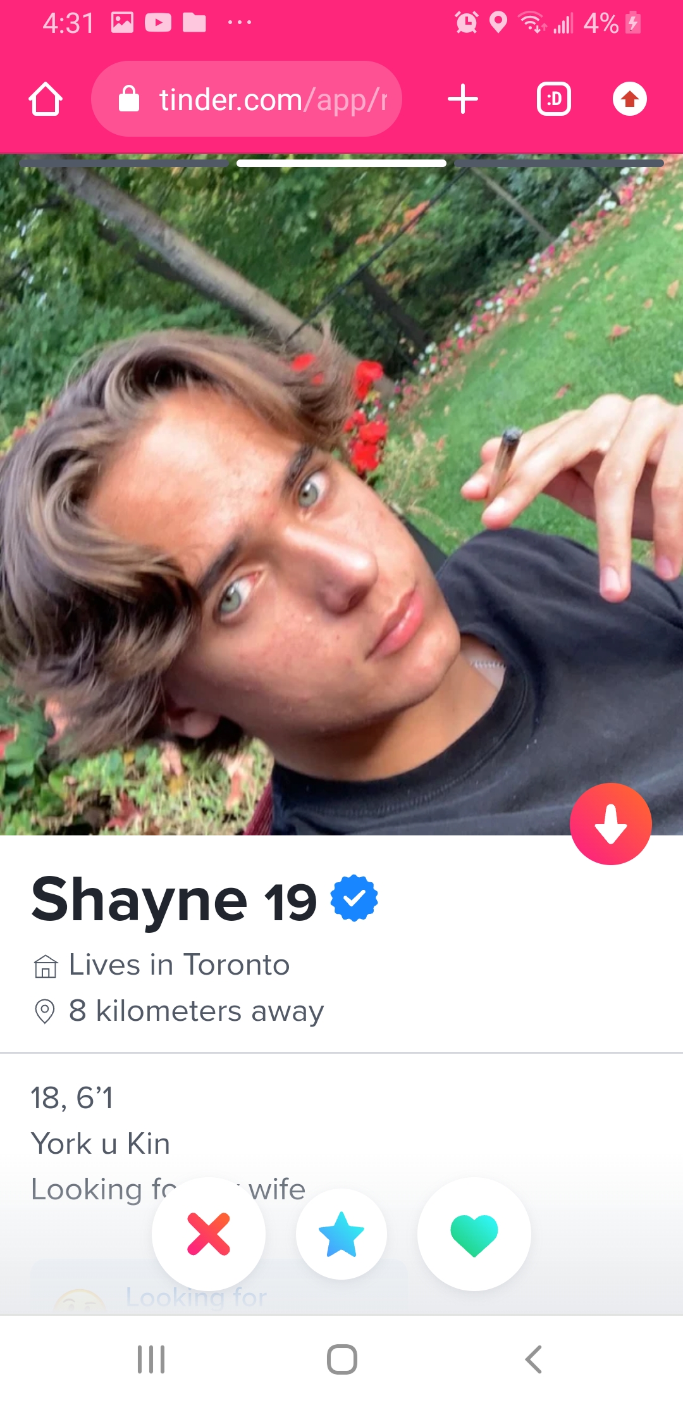Image resolution: width=683 pixels, height=1405 pixels.
Task: Tap the green heart Like button
Action: click(474, 1233)
